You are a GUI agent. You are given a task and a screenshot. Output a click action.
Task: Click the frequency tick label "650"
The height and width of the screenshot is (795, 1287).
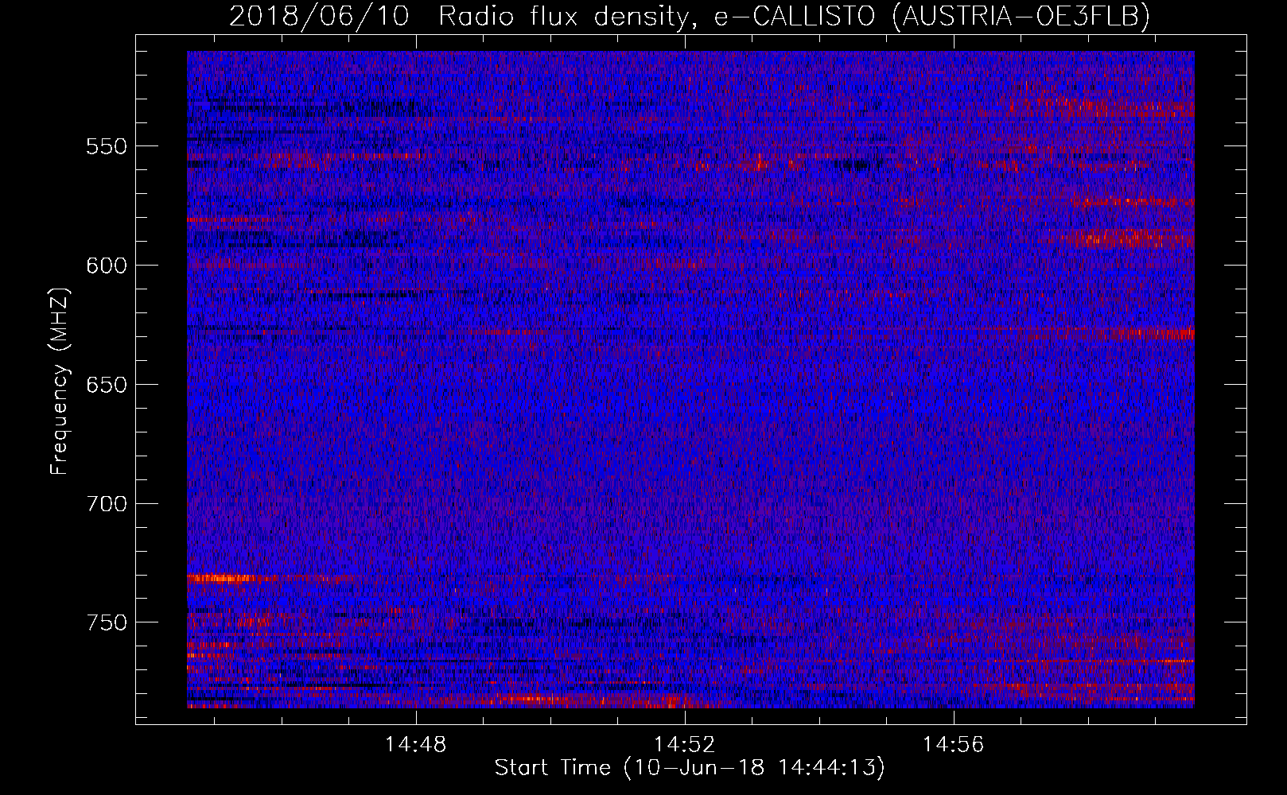click(106, 385)
